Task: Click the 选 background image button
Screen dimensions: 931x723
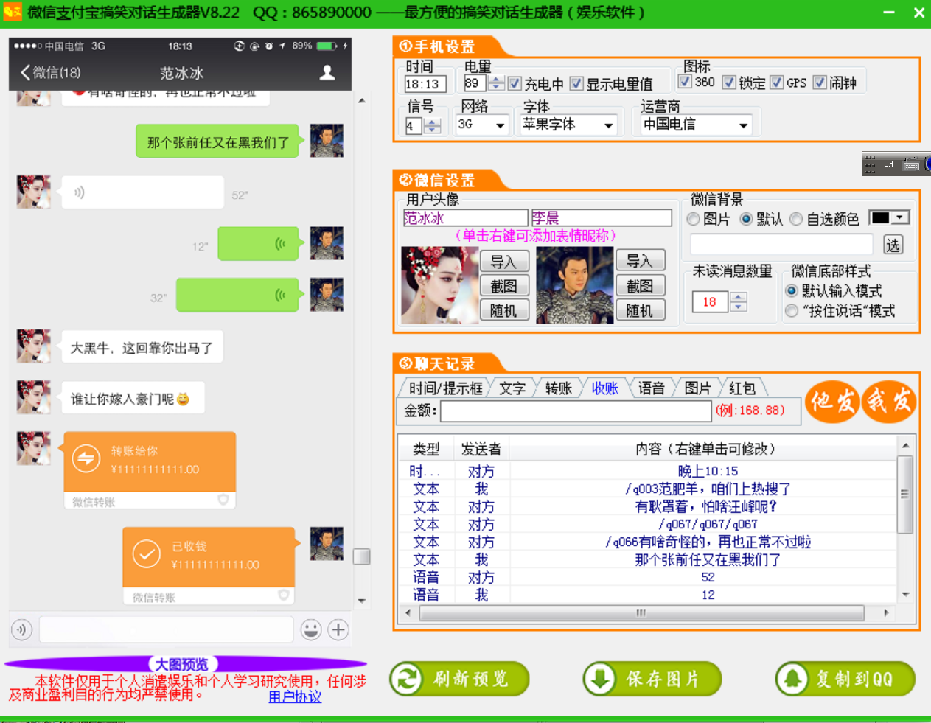Action: coord(893,245)
